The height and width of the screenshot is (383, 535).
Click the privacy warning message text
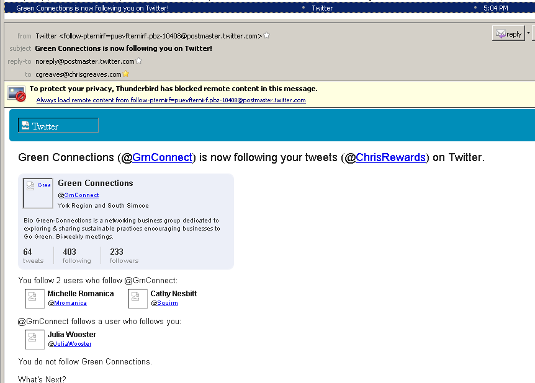click(173, 89)
